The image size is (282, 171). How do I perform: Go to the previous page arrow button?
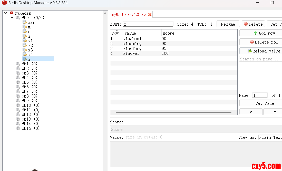[251, 112]
